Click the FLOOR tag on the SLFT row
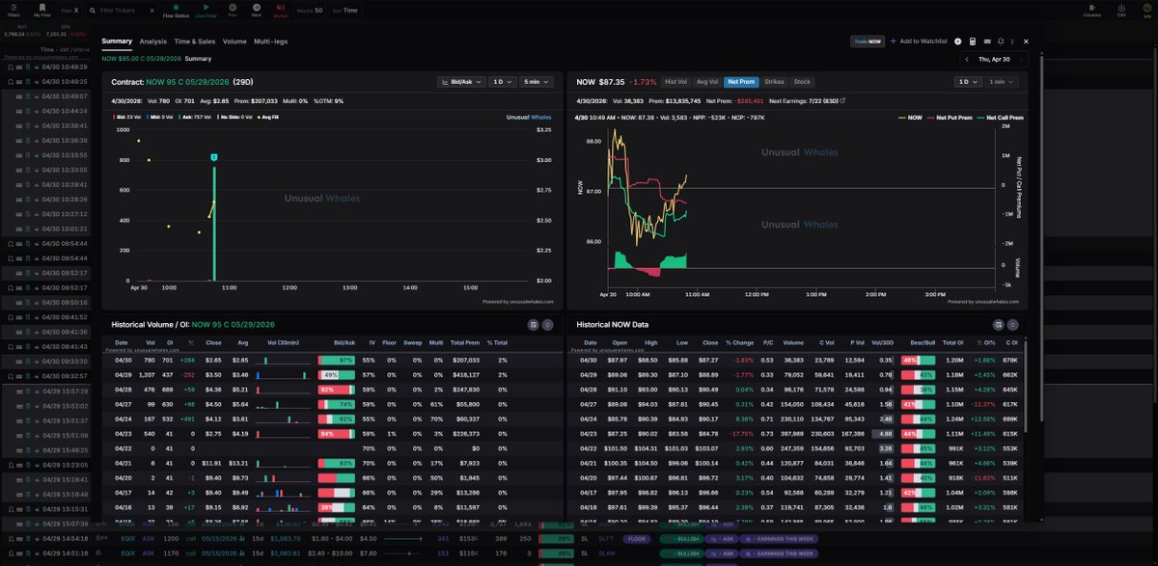This screenshot has width=1158, height=566. 636,540
